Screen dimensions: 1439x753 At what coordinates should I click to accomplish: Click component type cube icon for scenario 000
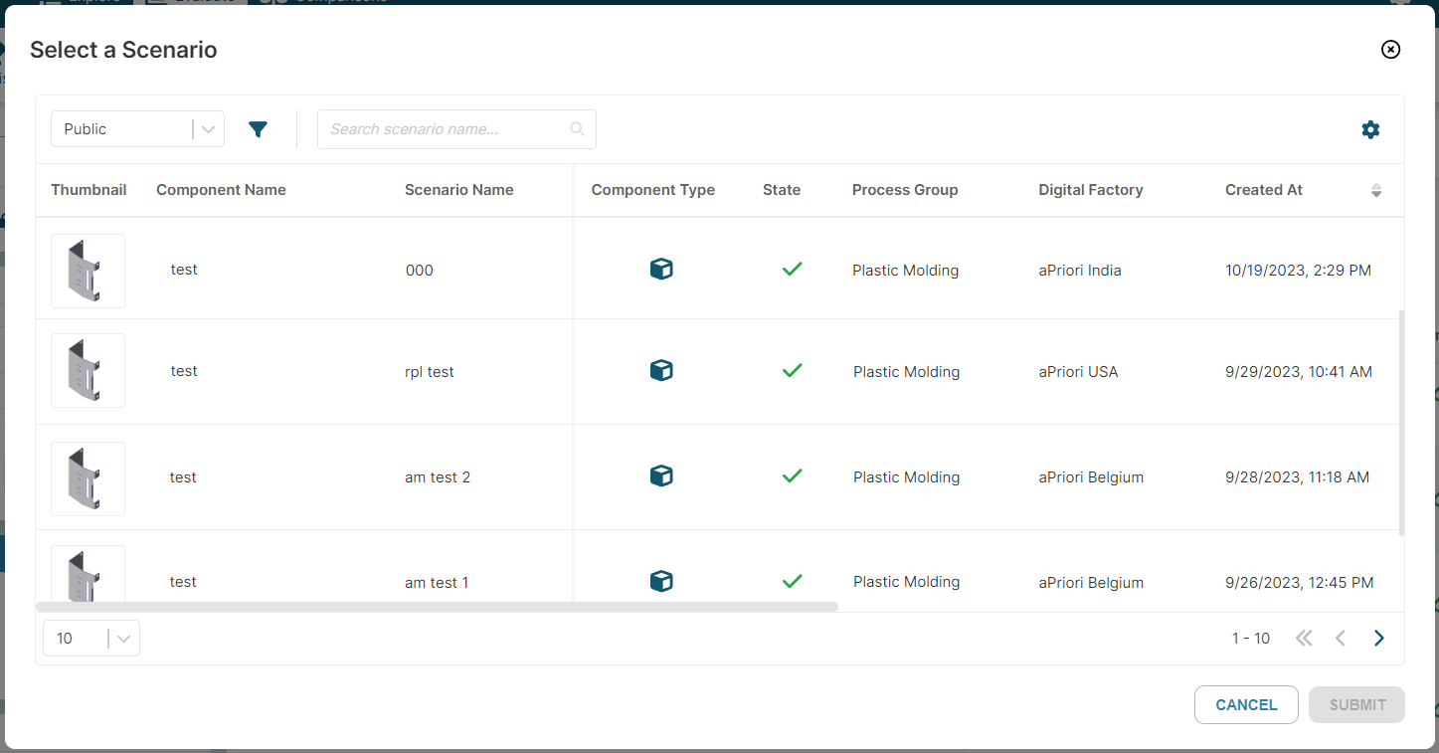tap(661, 269)
